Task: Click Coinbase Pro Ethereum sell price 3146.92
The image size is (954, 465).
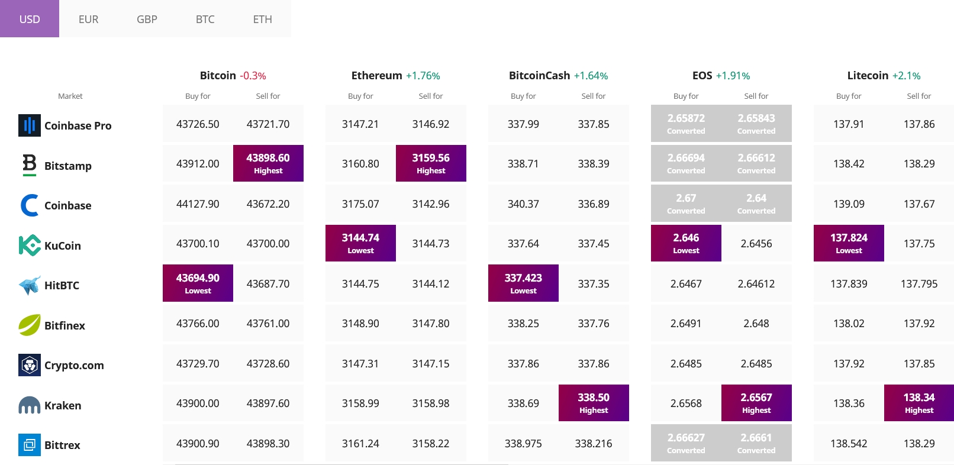Action: coord(431,124)
